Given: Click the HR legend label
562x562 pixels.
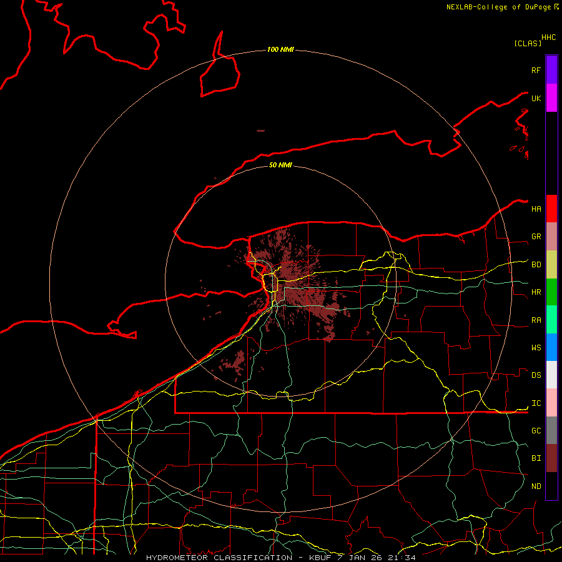Looking at the screenshot, I should tap(536, 292).
